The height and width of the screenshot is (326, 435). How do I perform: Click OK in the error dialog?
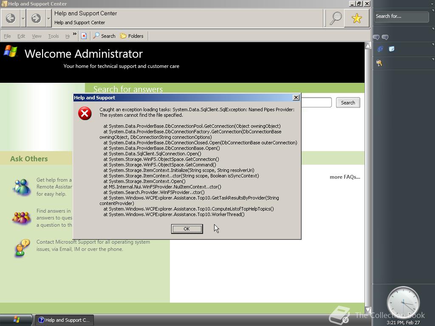tap(187, 229)
